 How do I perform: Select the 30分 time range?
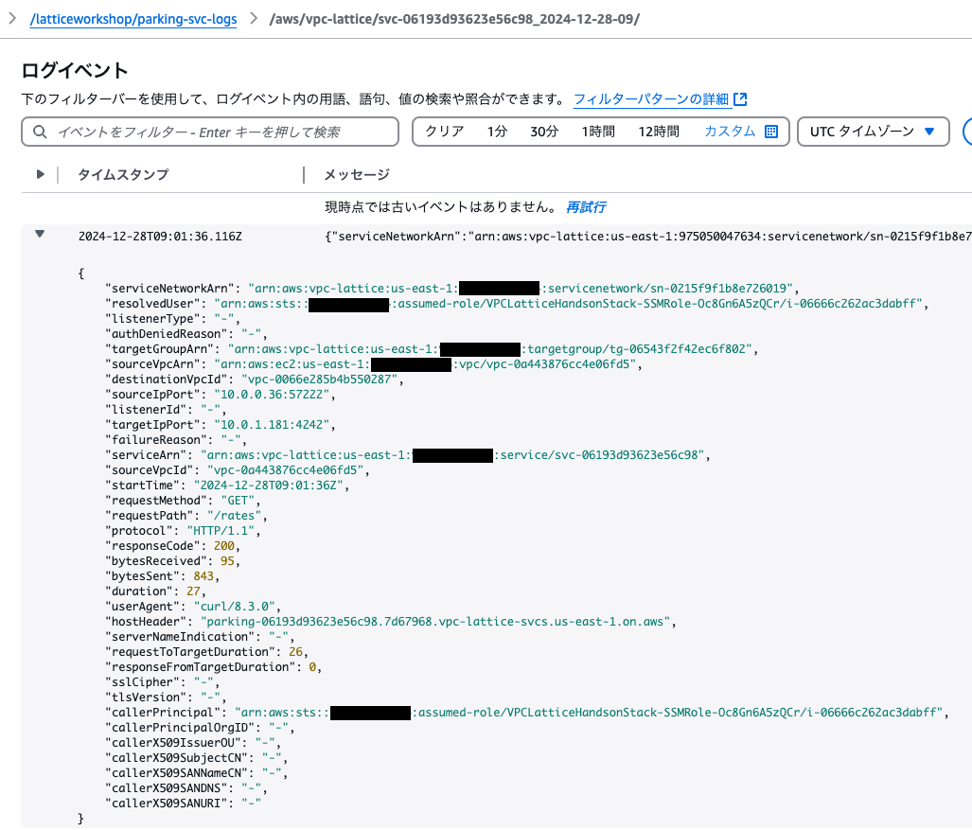[x=544, y=132]
